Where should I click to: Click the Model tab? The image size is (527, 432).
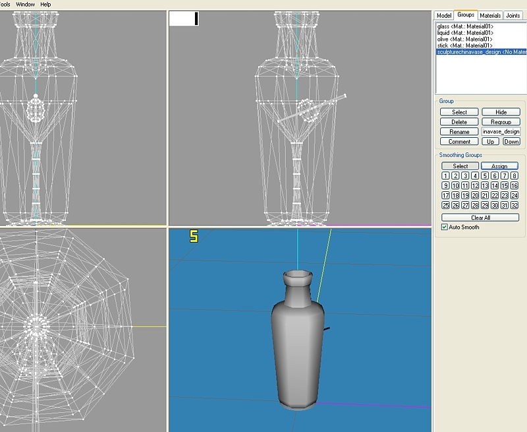pyautogui.click(x=444, y=15)
